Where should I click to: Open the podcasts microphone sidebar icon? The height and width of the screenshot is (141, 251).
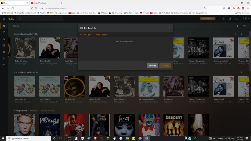click(4, 59)
